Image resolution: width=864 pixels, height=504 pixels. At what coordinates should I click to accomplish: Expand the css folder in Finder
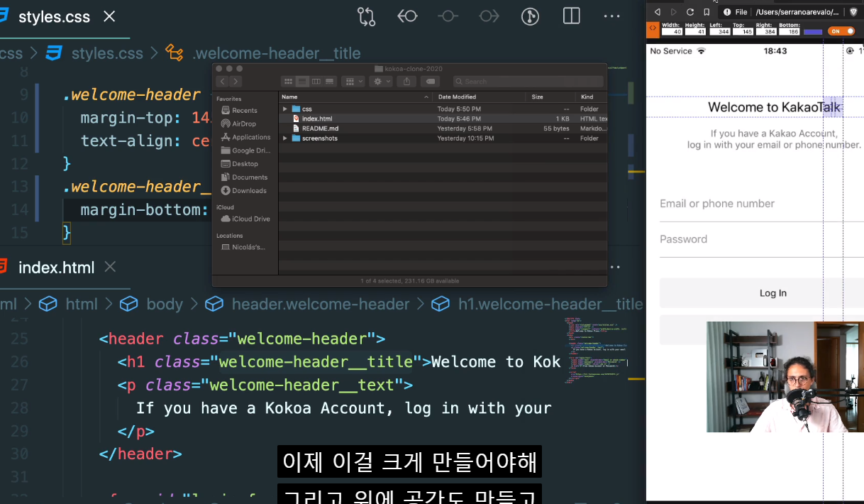[x=285, y=109]
